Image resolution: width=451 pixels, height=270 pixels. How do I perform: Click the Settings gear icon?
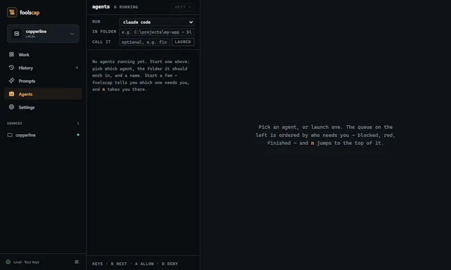tap(11, 107)
